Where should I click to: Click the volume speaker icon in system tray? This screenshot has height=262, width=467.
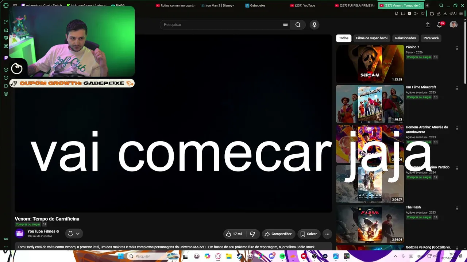[x=435, y=256]
